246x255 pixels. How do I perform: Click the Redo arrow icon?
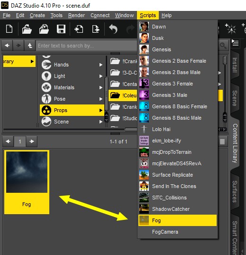(130, 29)
